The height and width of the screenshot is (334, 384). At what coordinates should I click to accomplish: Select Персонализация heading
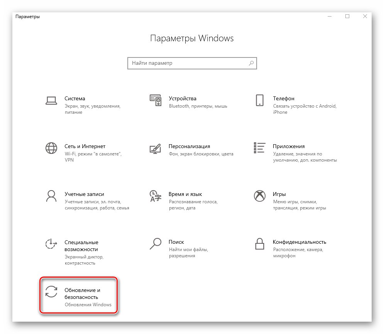click(189, 146)
